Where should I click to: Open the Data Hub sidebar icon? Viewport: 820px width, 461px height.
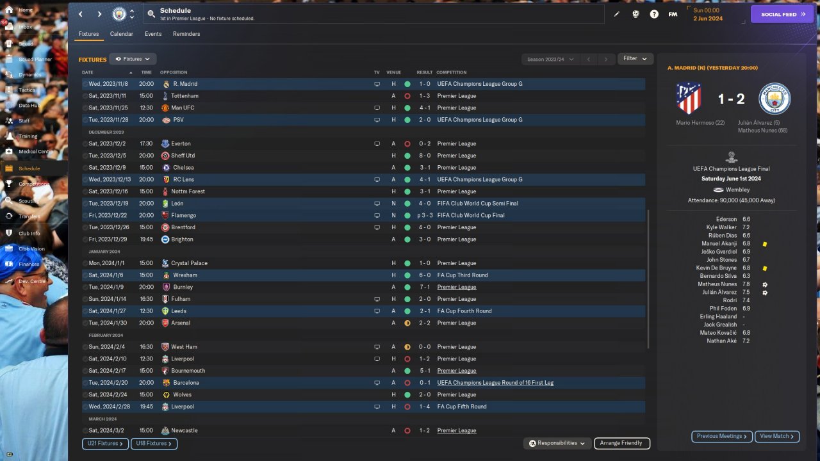(10, 106)
